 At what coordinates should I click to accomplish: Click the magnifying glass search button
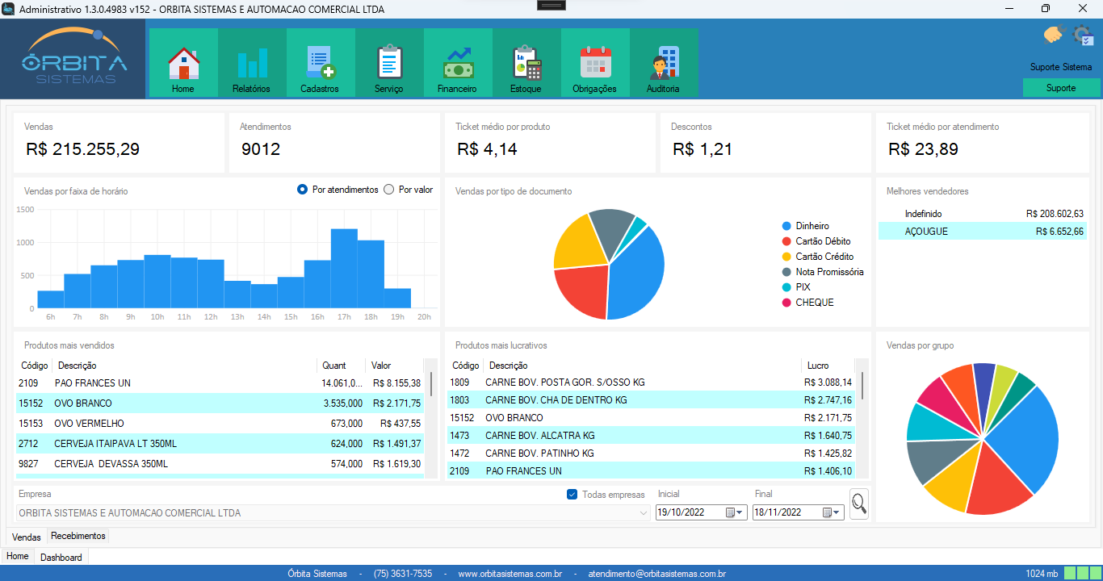coord(858,503)
